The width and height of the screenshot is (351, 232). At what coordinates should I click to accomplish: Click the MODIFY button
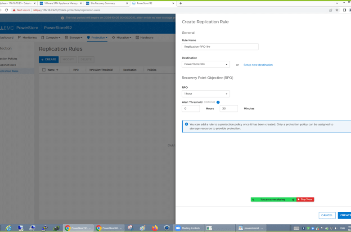click(x=68, y=59)
